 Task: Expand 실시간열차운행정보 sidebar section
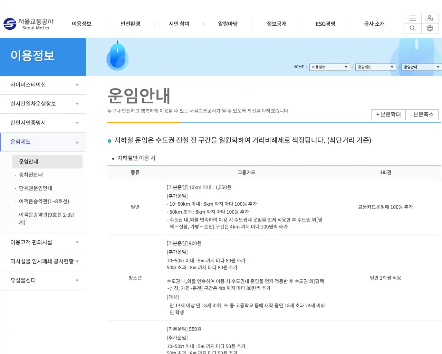[x=43, y=104]
